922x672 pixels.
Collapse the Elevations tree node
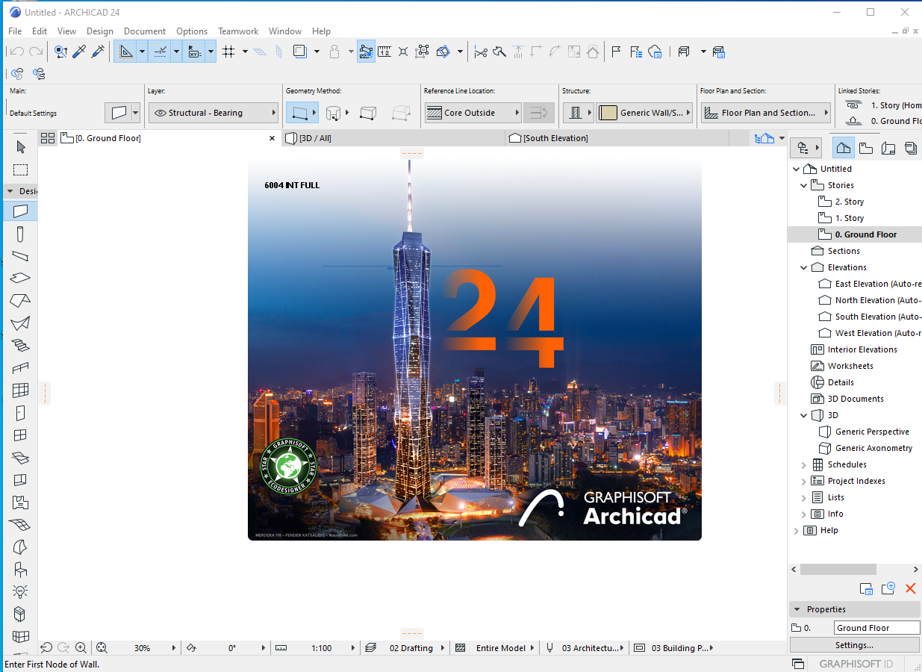(804, 267)
